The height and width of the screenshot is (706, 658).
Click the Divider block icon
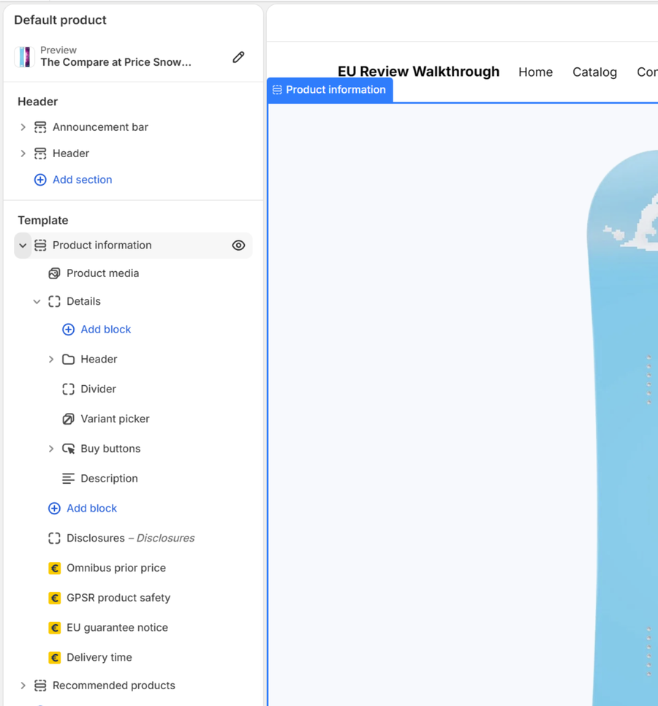[x=68, y=389]
